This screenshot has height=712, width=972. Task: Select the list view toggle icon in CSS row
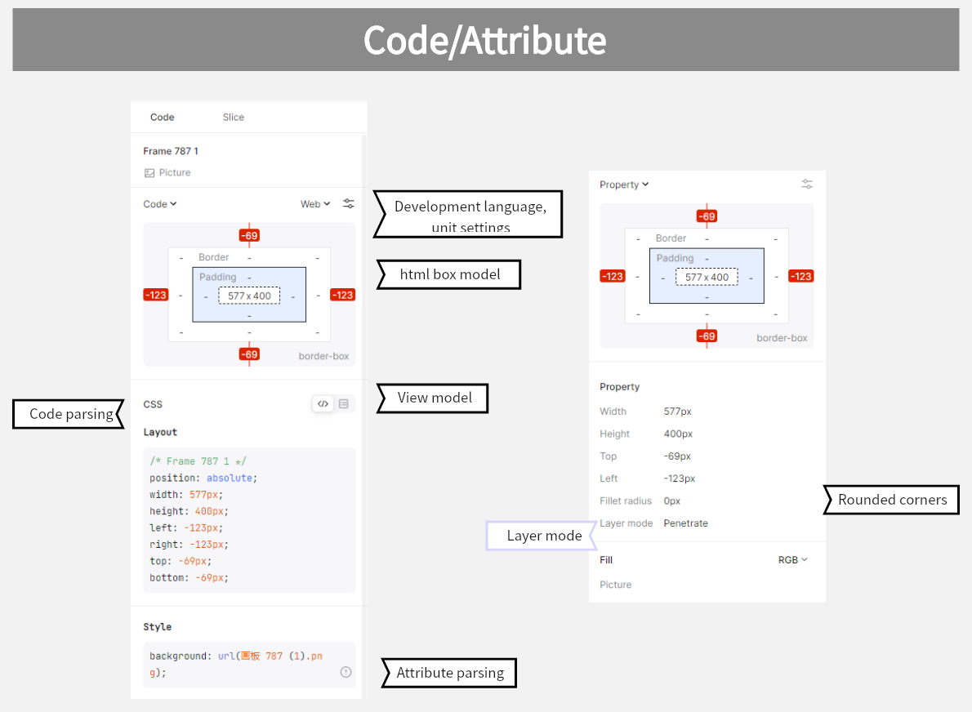pos(343,404)
